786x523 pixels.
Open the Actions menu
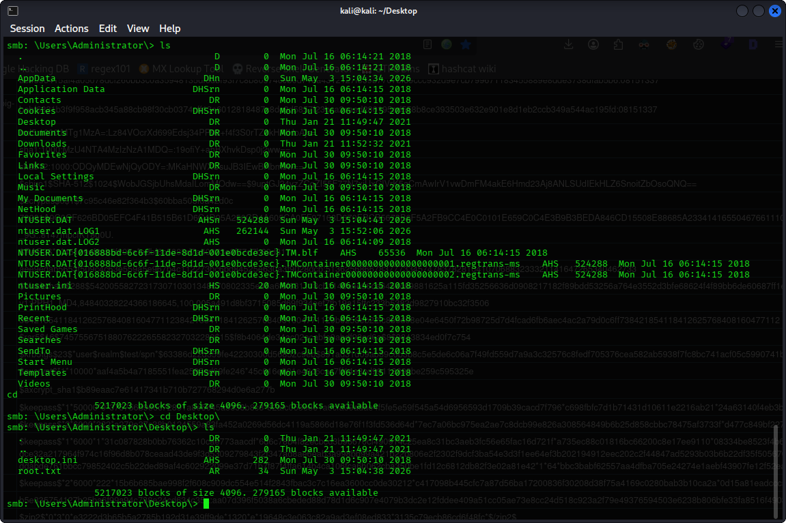[x=71, y=29]
